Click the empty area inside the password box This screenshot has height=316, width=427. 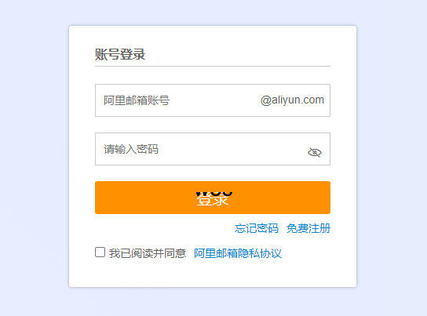(x=232, y=149)
